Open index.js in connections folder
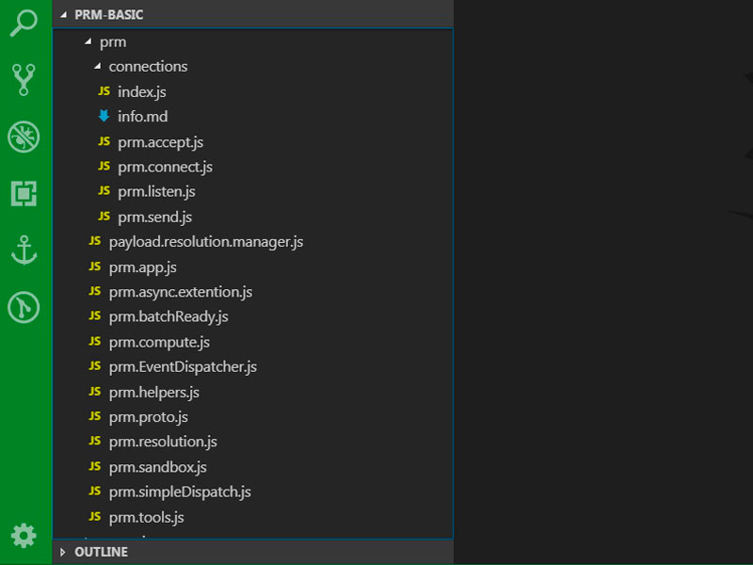The height and width of the screenshot is (565, 753). pyautogui.click(x=141, y=92)
